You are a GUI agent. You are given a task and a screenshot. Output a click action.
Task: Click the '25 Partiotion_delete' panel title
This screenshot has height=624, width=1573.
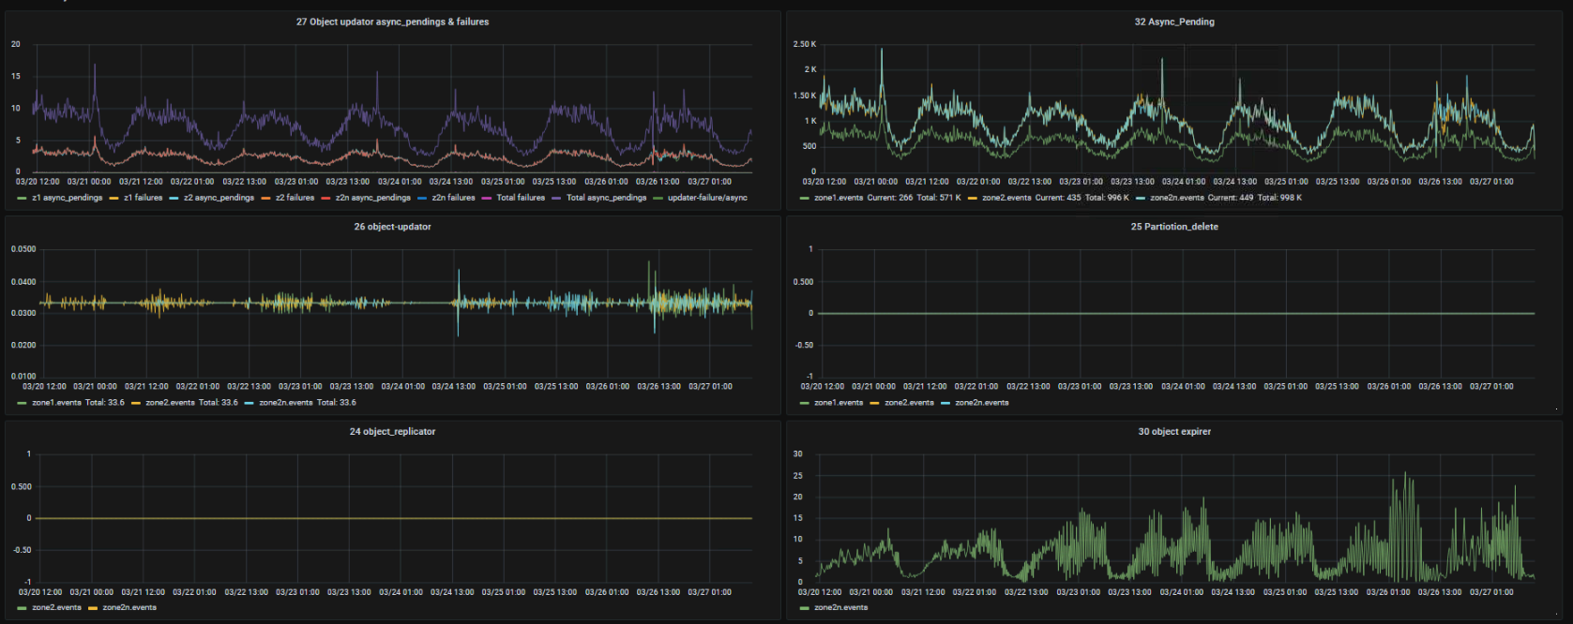point(1173,227)
